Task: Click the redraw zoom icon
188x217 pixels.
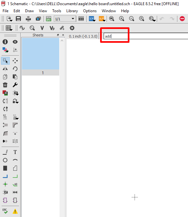Action: point(141,19)
